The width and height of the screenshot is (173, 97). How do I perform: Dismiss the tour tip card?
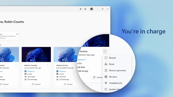(x=17, y=34)
